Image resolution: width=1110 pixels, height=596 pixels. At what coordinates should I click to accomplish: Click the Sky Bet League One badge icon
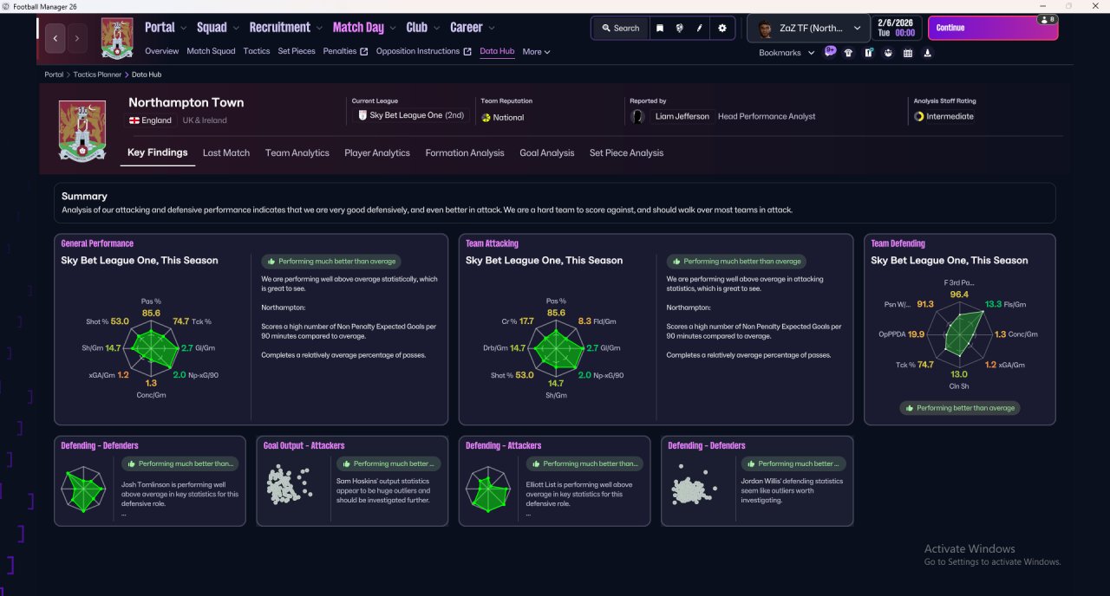click(x=362, y=115)
